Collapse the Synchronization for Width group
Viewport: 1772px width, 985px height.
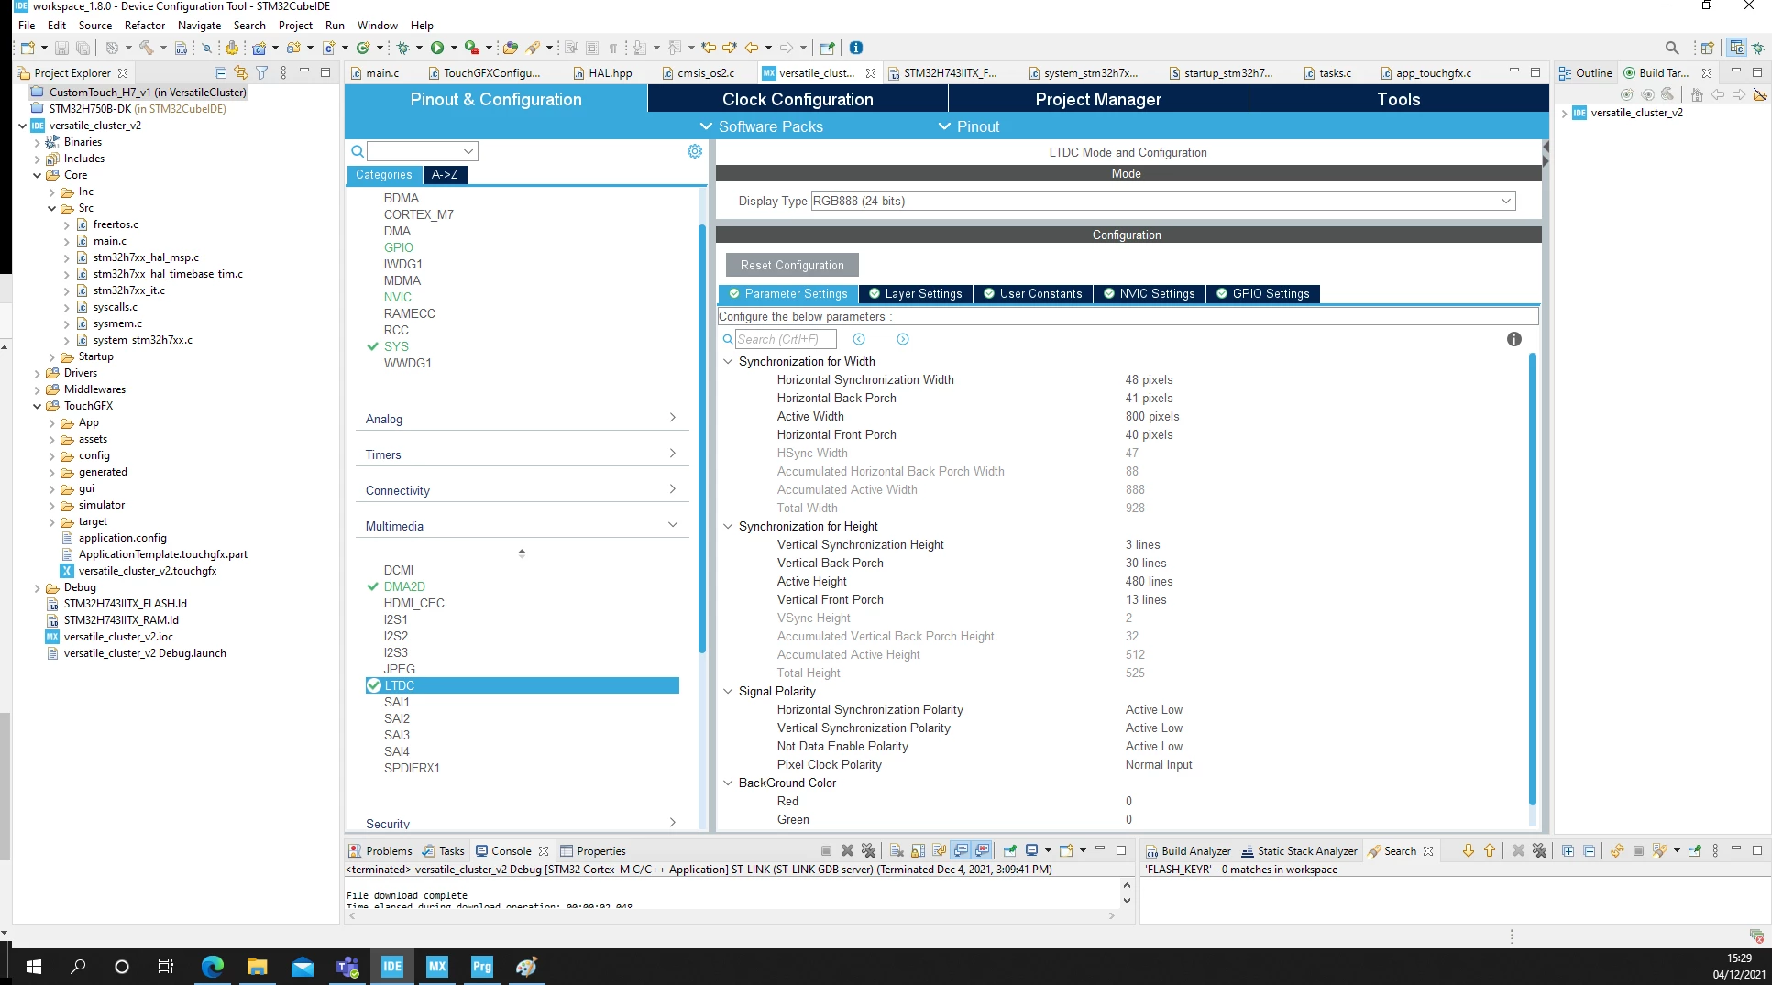coord(729,361)
